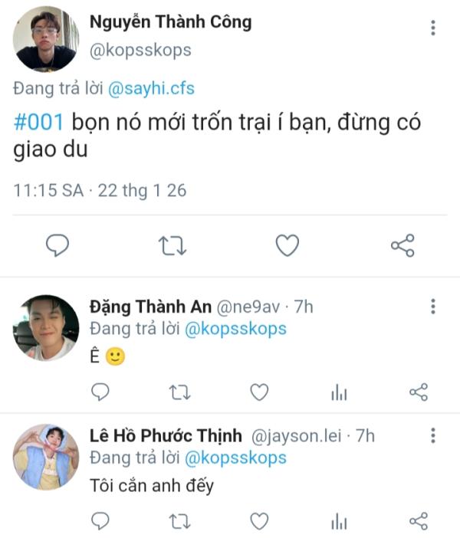Viewport: 460px width, 538px height.
Task: Open Lê Hồ Phước Thịnh's avatar
Action: coord(46,457)
